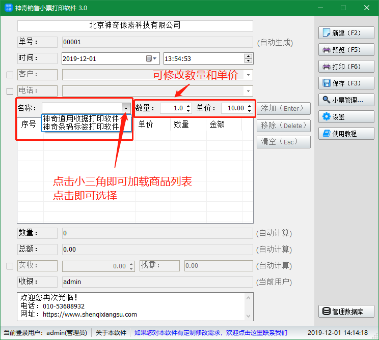Decrease the time spinner
This screenshot has height=340, width=379.
tap(248, 61)
